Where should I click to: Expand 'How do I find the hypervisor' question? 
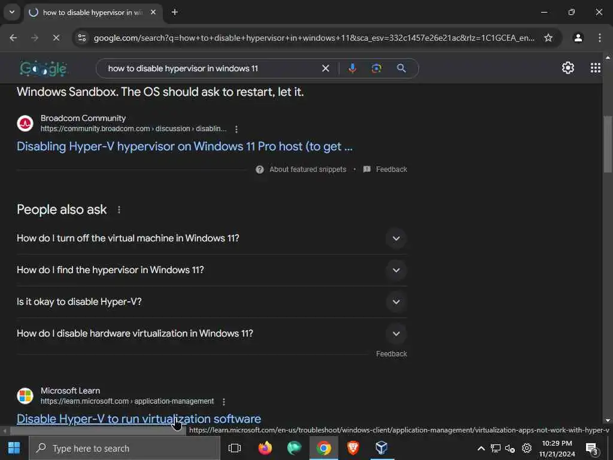pyautogui.click(x=211, y=270)
